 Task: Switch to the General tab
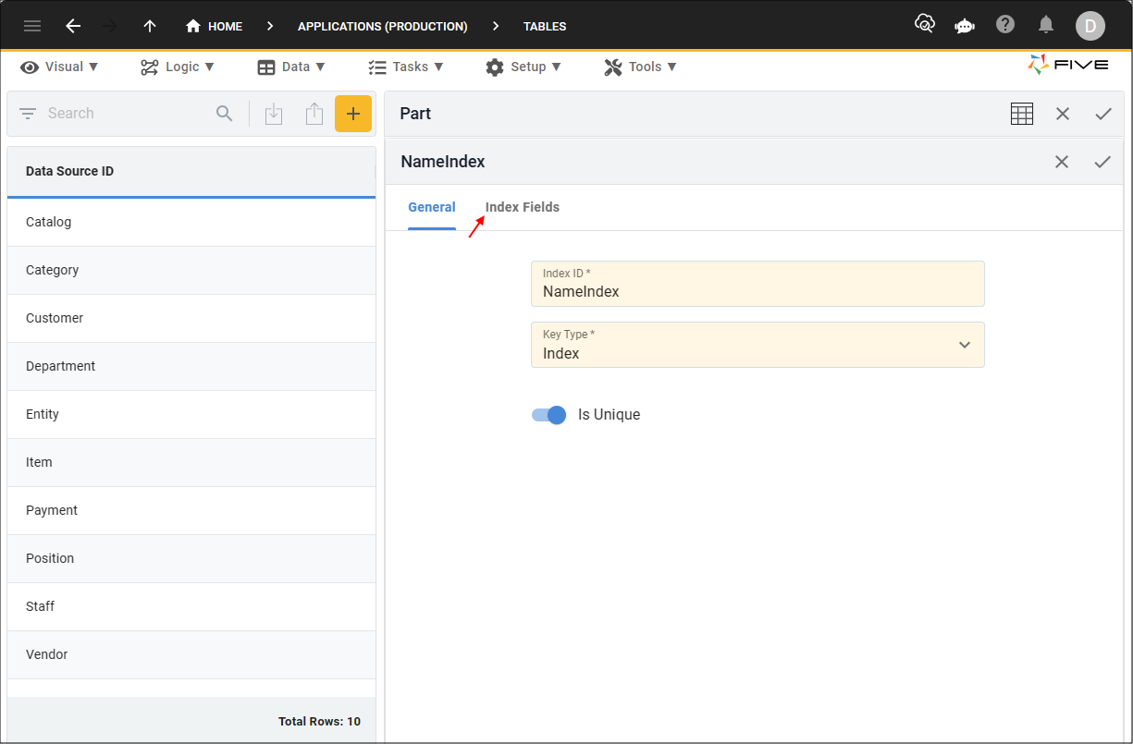pos(432,207)
